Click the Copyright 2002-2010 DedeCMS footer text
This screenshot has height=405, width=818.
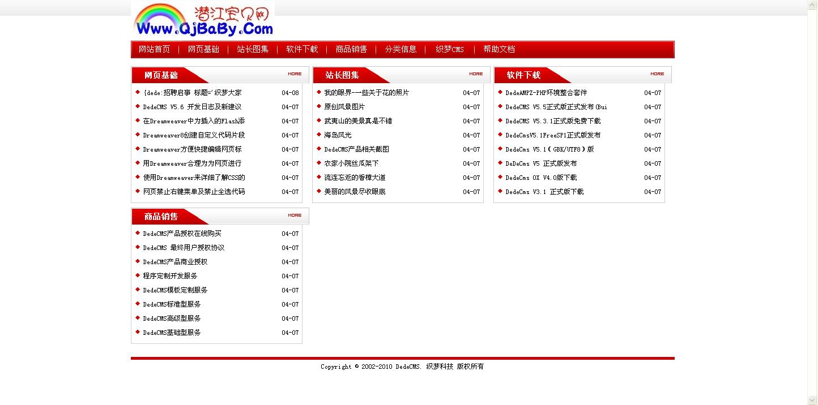pos(402,367)
